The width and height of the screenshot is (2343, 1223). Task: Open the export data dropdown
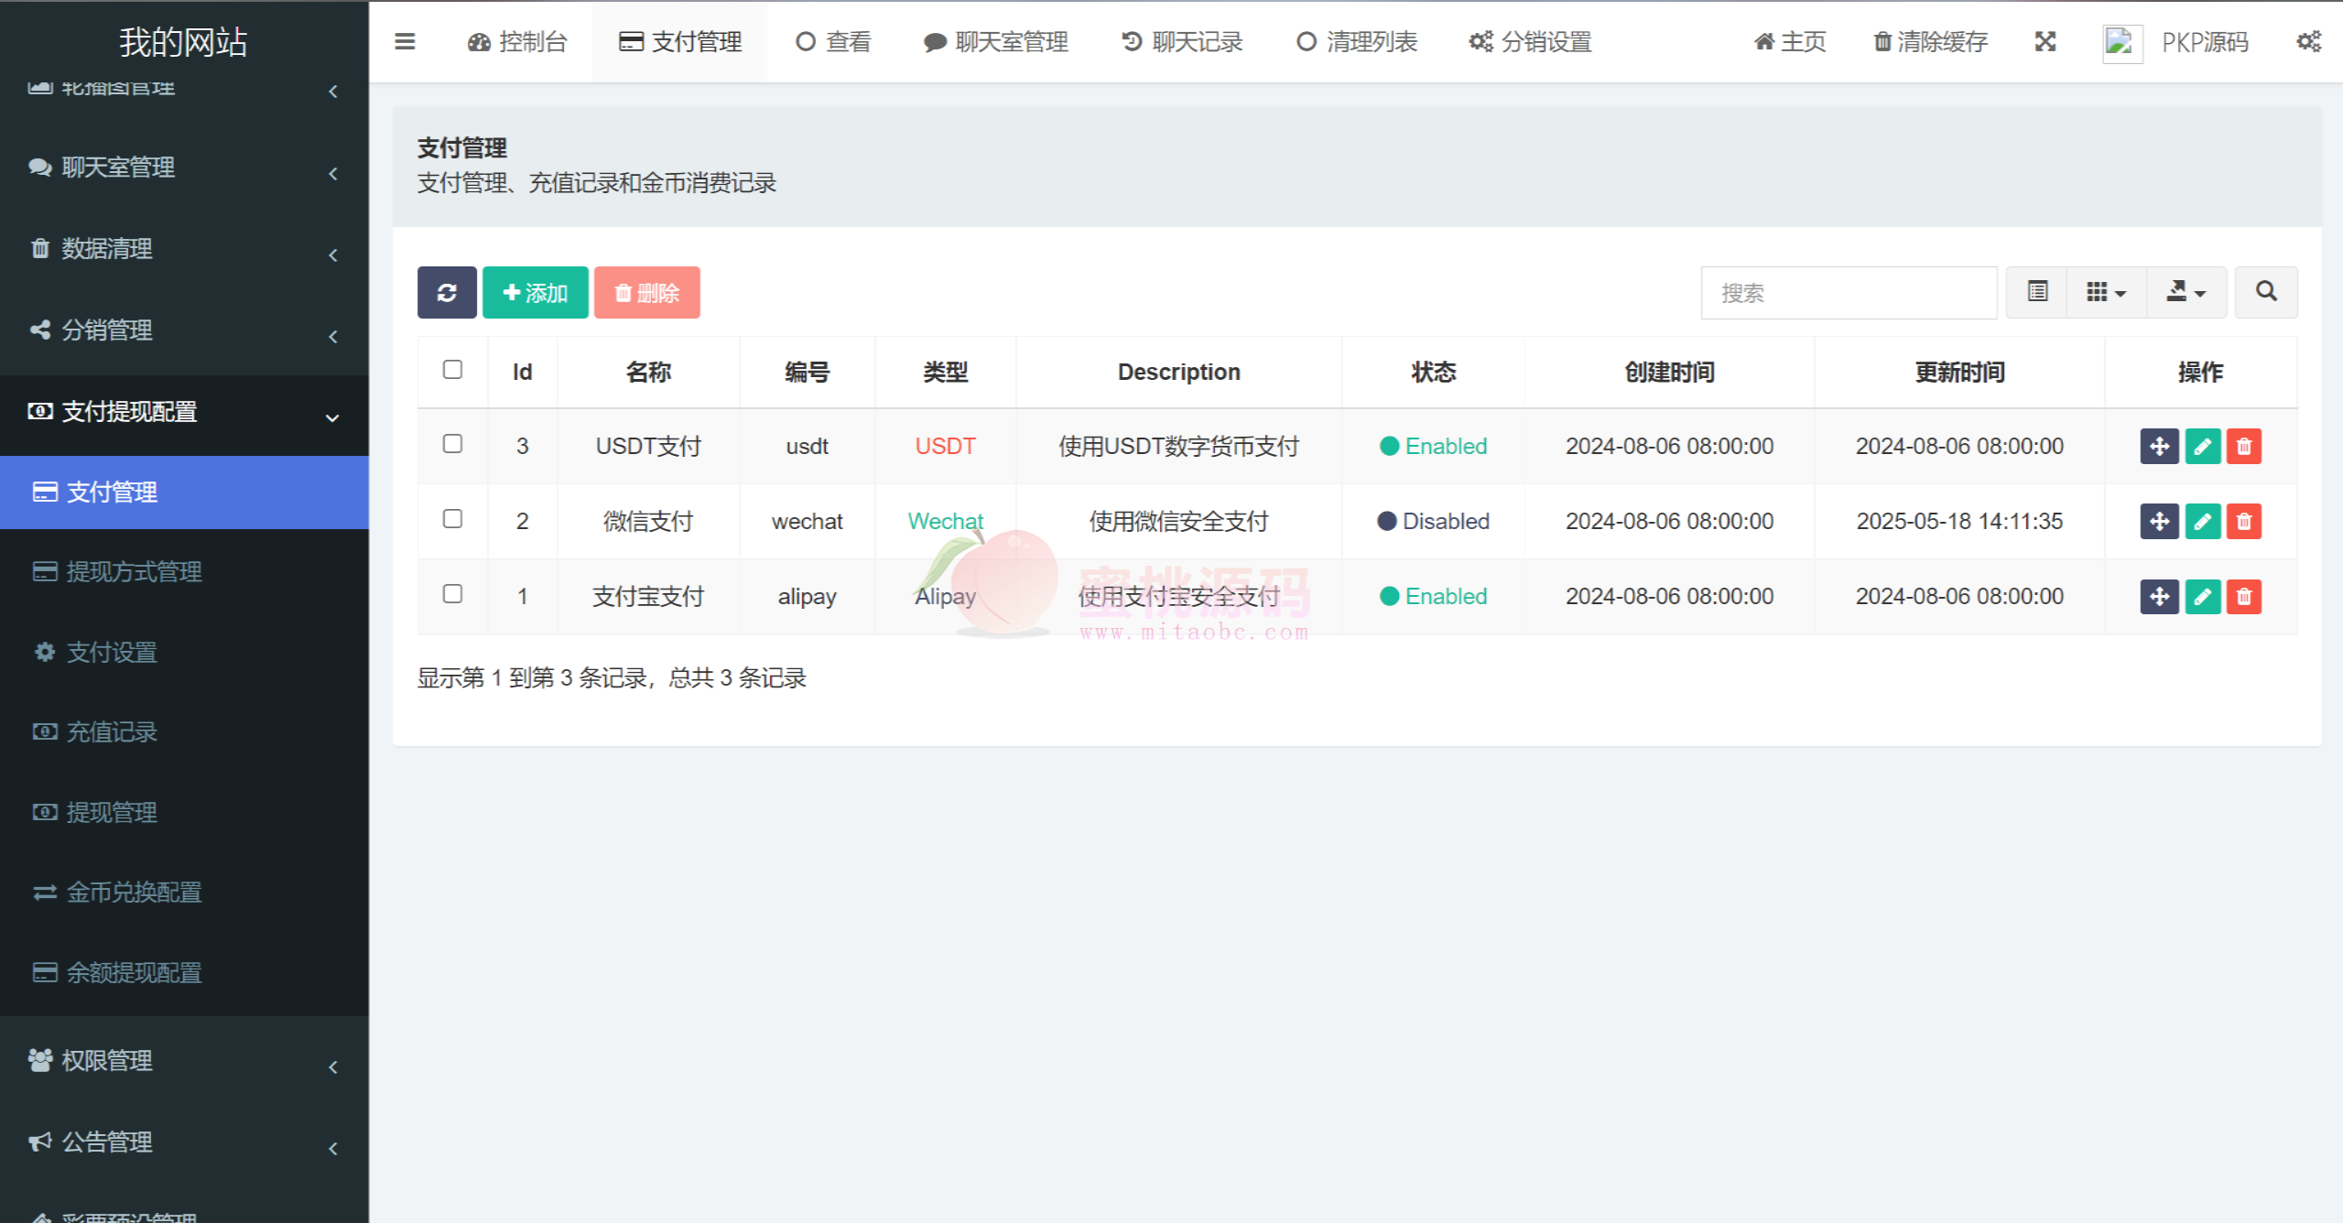tap(2186, 292)
